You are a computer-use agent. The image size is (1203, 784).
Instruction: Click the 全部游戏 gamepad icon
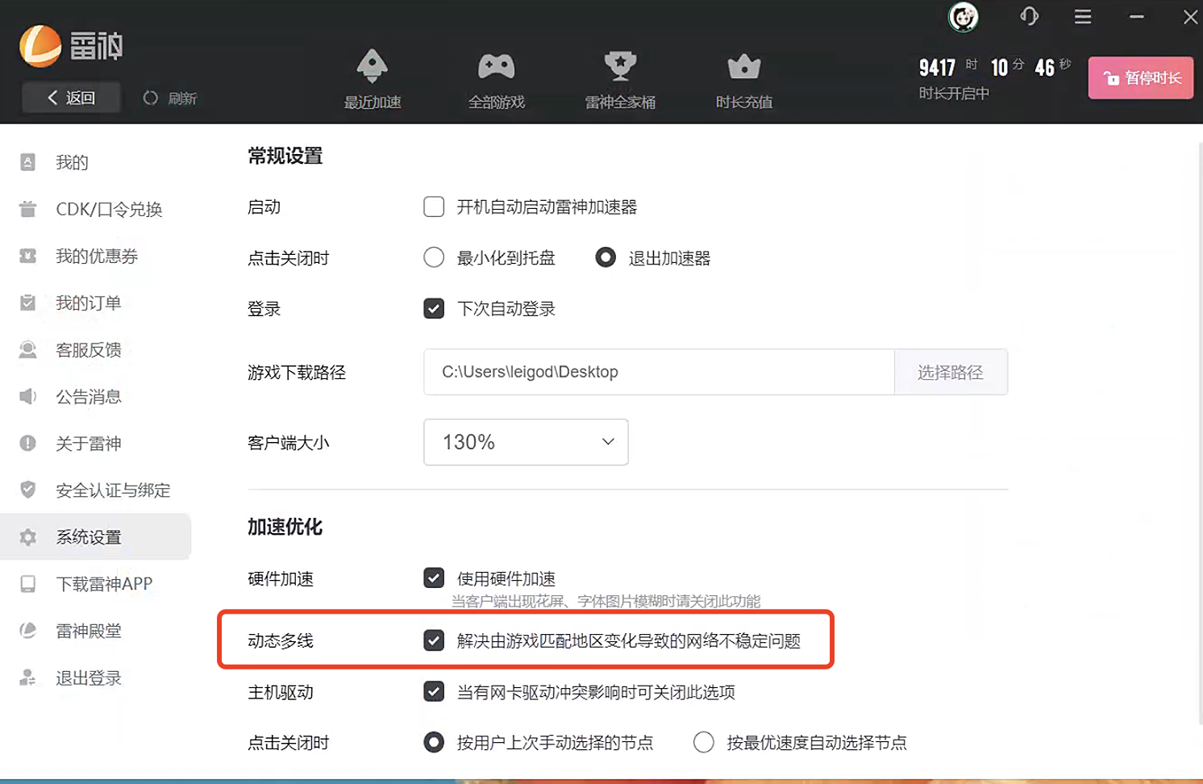click(497, 66)
